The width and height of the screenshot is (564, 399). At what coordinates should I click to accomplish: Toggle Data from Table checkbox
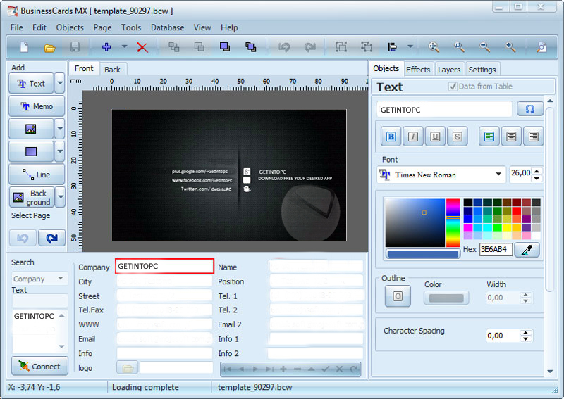point(453,87)
